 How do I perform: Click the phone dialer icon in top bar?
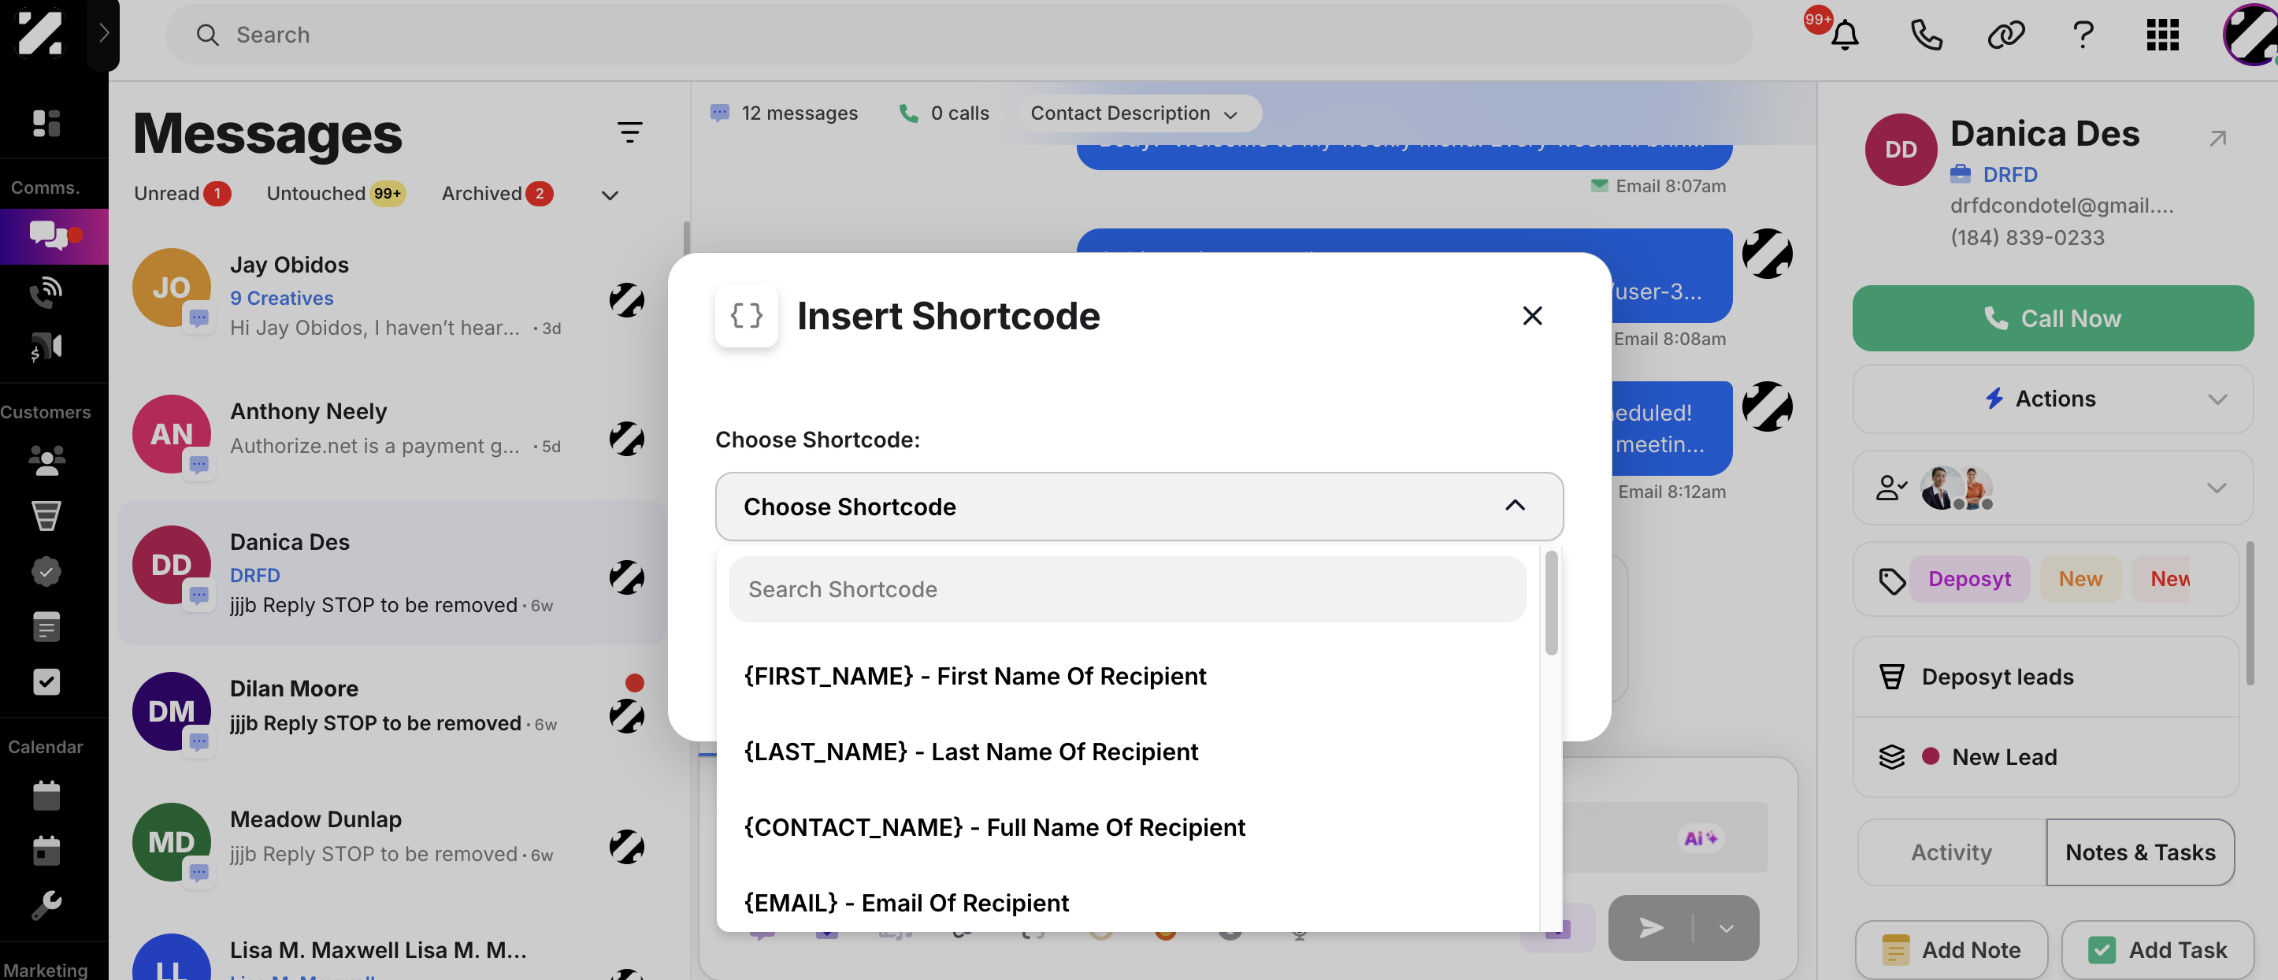(x=1926, y=35)
